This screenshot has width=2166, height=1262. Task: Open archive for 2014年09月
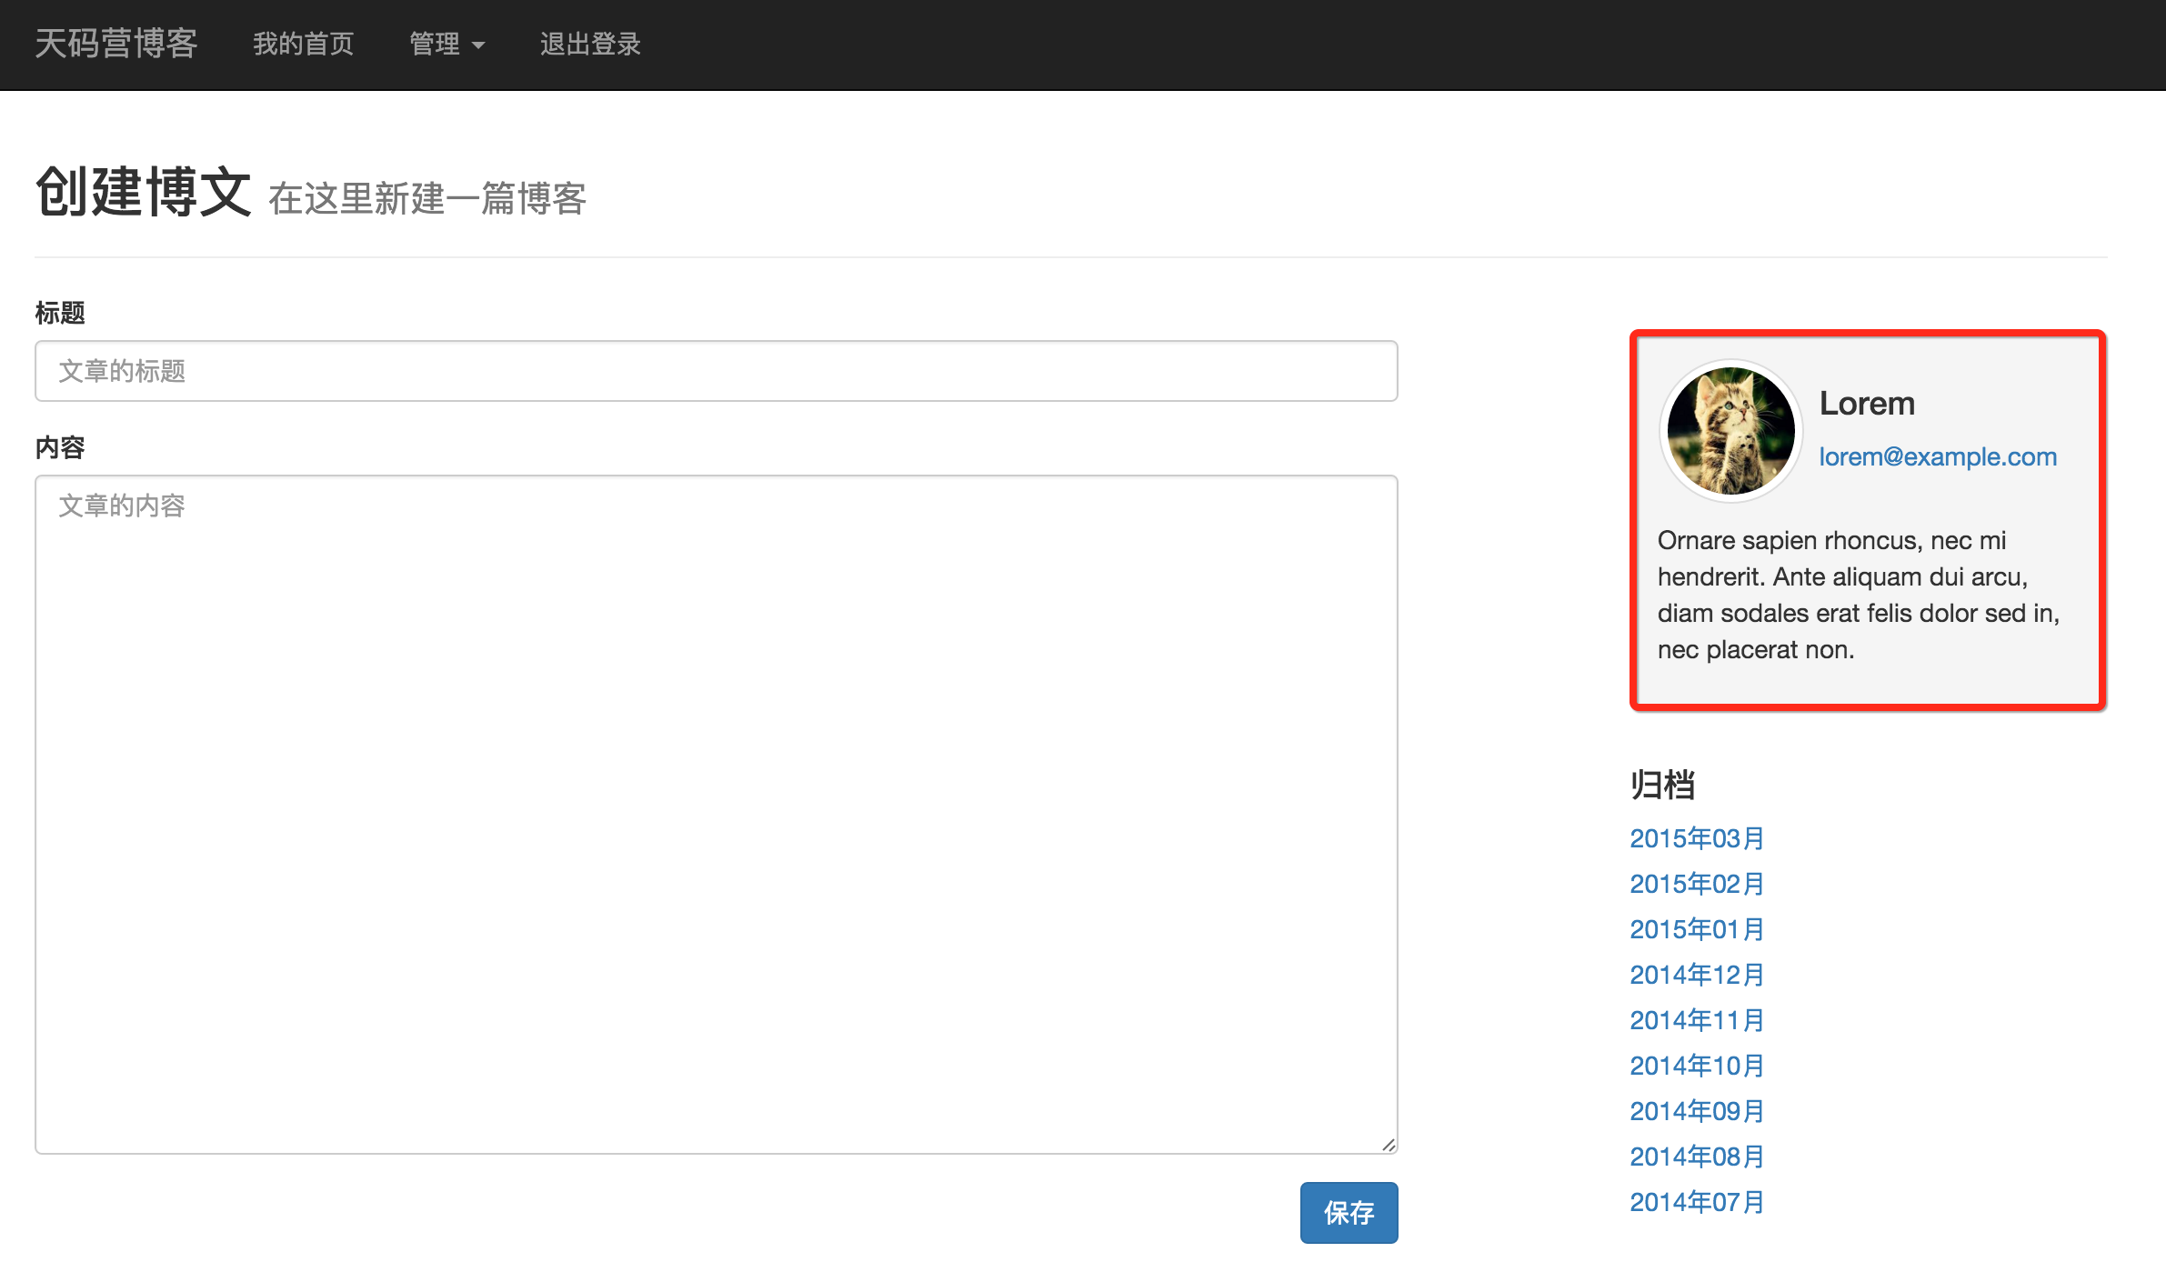click(x=1696, y=1110)
